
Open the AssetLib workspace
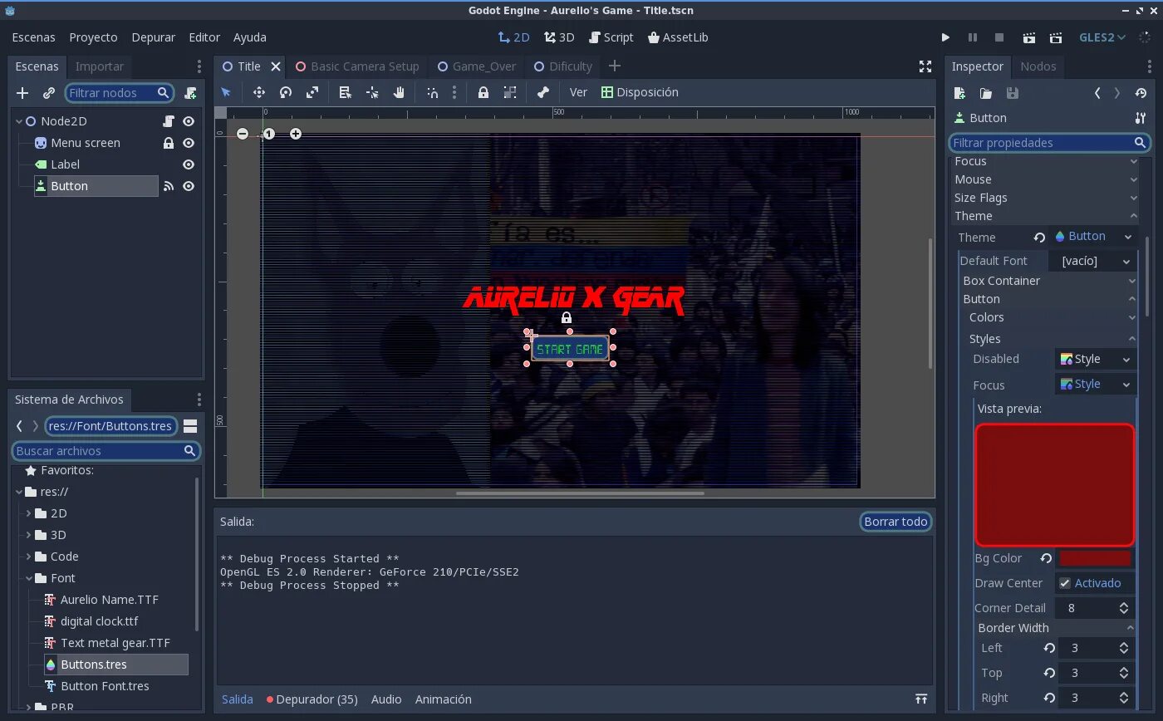(677, 37)
